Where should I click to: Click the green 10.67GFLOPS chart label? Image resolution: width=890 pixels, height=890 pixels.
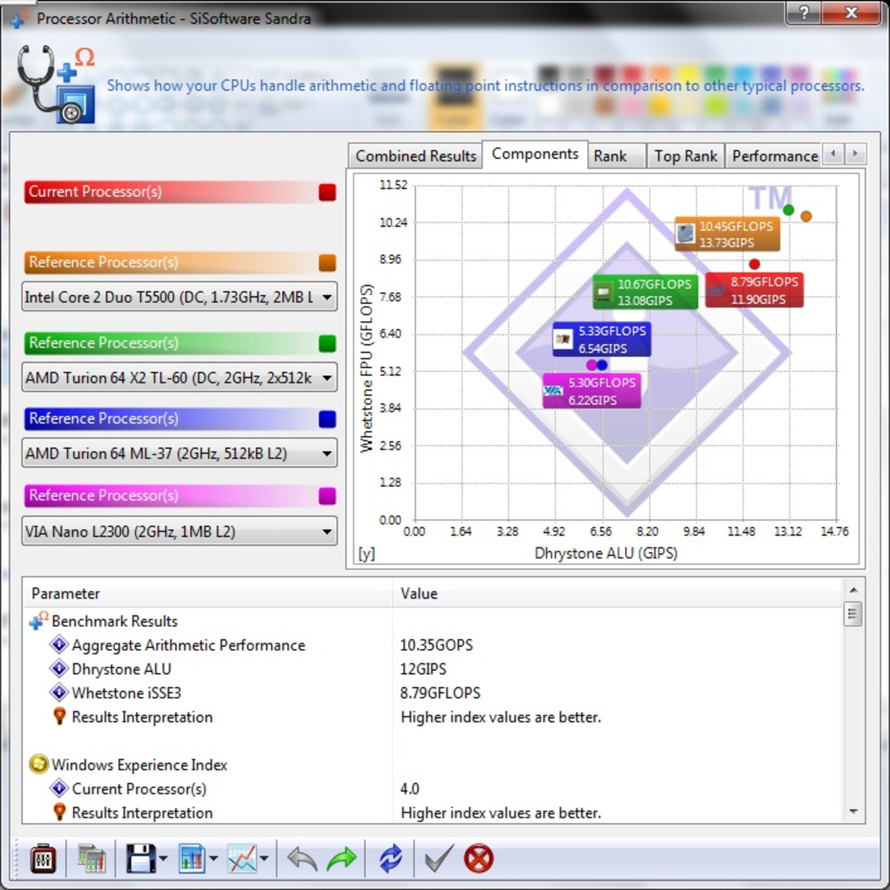(645, 292)
